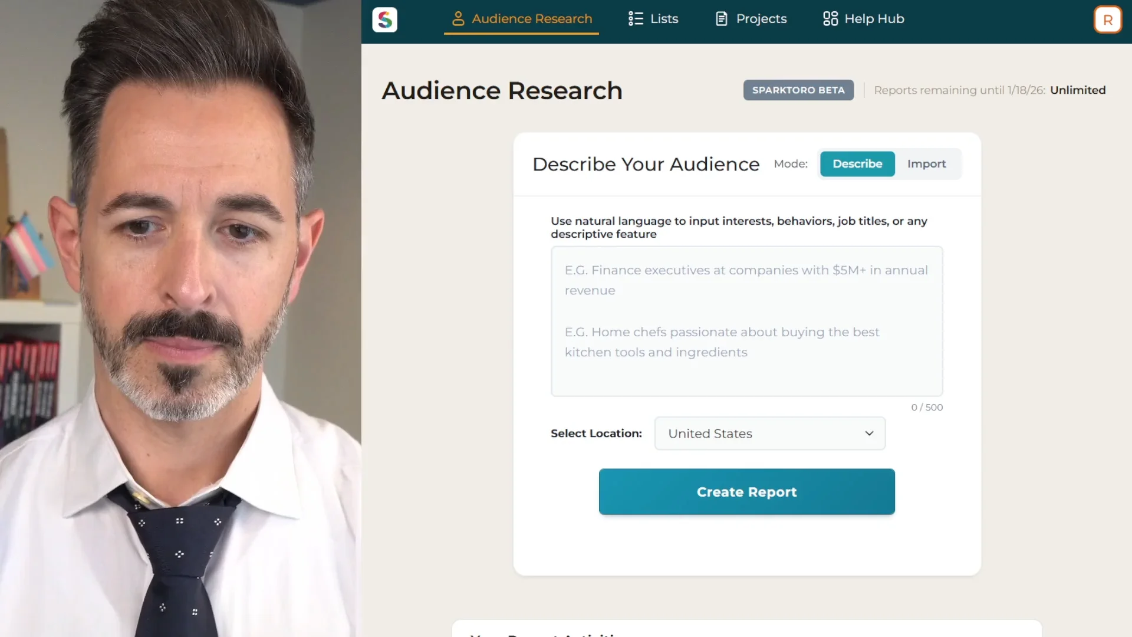Click the Unlimited reports remaining text
1132x637 pixels.
[1077, 90]
